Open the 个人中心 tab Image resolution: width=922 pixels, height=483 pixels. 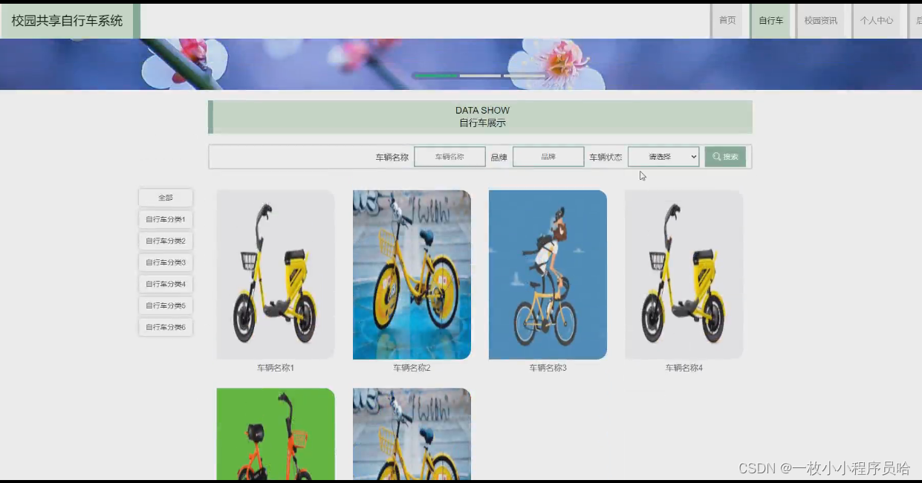[877, 21]
